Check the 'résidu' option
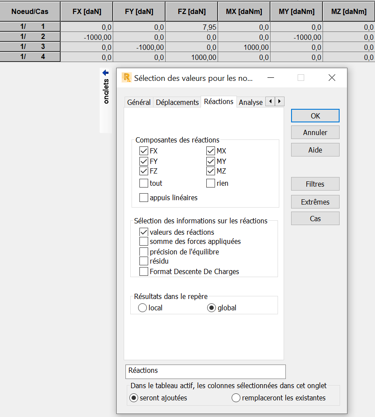 [144, 261]
